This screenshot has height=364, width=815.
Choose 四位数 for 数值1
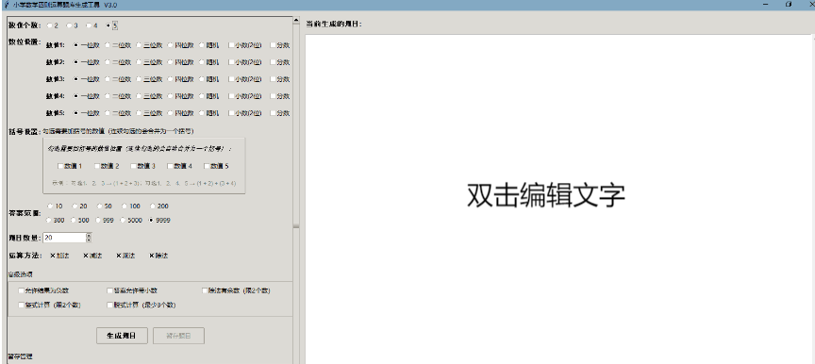170,45
